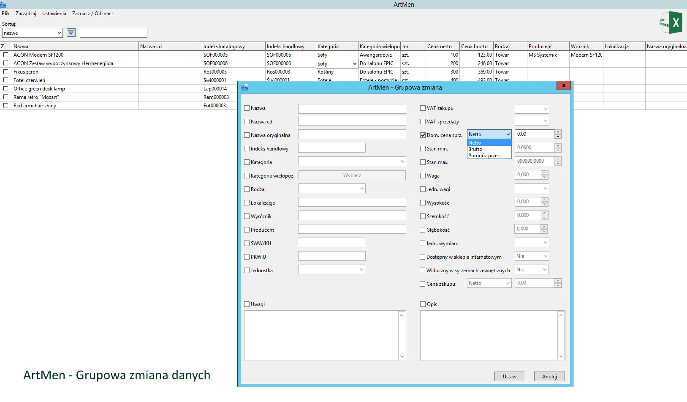This screenshot has width=687, height=402.
Task: Enable Dostępny w sklepie internetowym checkbox
Action: (422, 257)
